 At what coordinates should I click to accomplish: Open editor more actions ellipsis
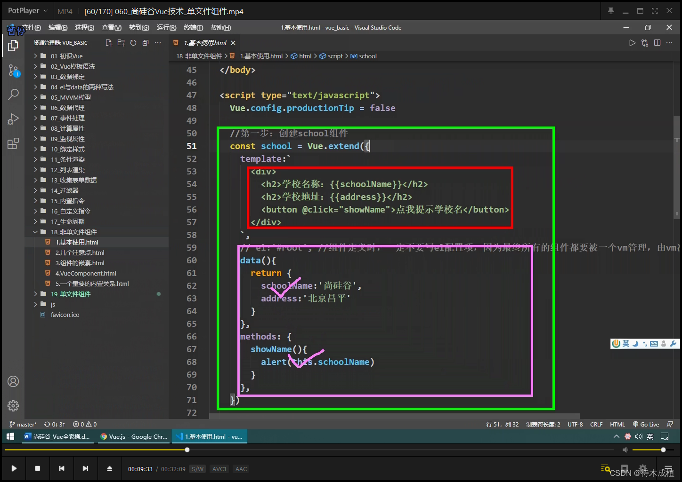coord(669,43)
